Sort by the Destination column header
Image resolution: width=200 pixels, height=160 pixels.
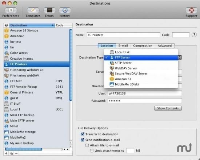point(32,25)
